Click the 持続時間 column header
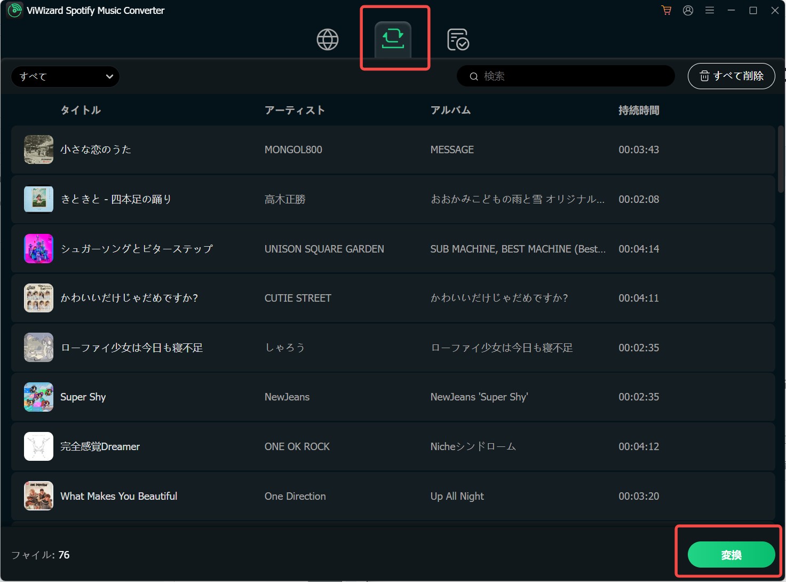Viewport: 786px width, 582px height. (x=639, y=110)
